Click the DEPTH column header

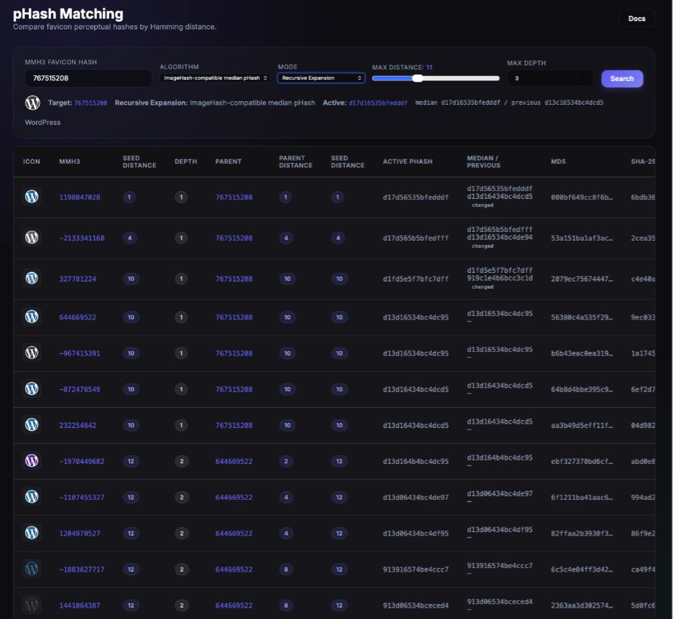[186, 162]
